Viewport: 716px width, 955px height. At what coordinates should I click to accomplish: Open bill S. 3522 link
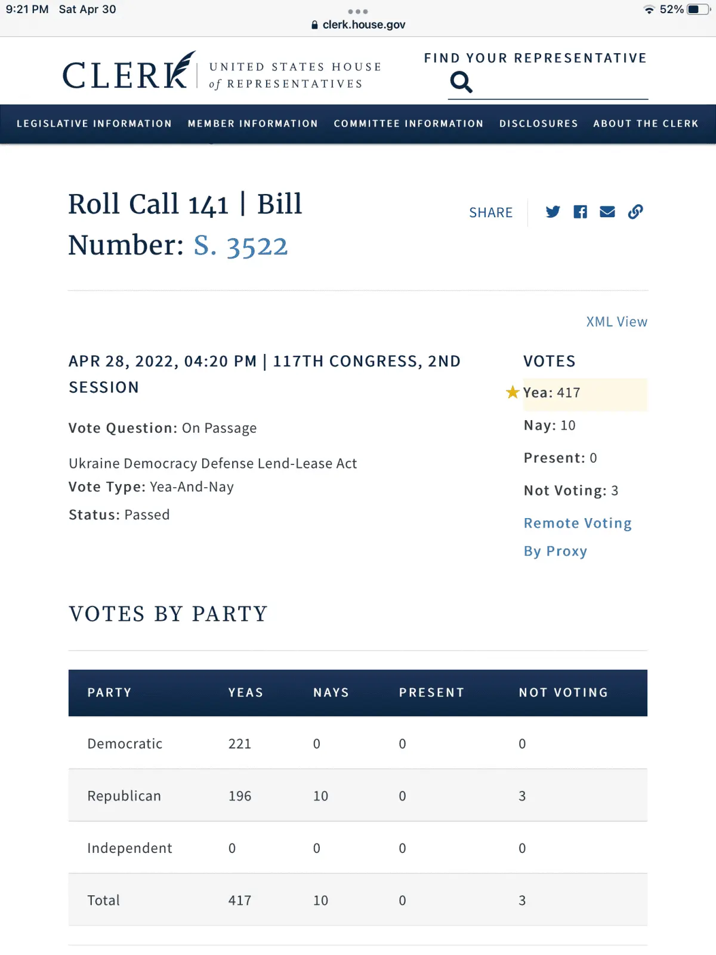pos(240,246)
